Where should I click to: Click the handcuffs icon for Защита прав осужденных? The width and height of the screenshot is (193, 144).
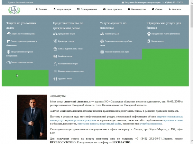[8, 62]
